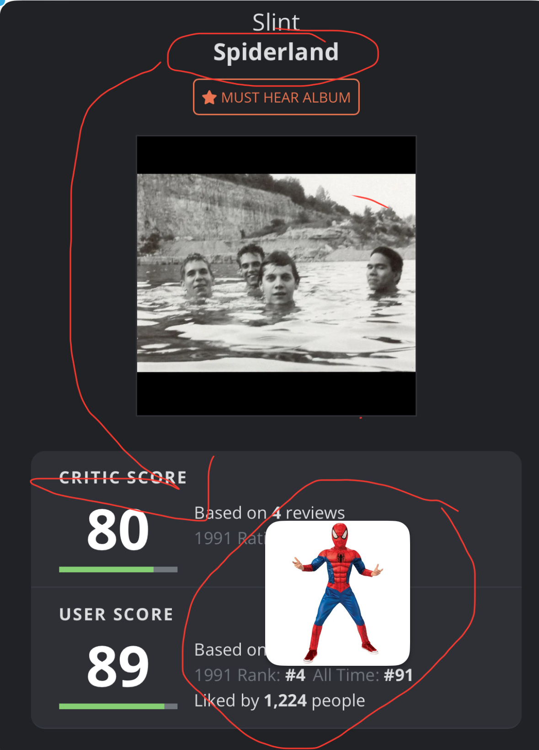Click the User Score heading
Viewport: 539px width, 750px height.
(117, 614)
